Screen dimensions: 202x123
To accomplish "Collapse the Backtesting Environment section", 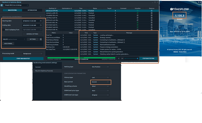I will [40, 17].
